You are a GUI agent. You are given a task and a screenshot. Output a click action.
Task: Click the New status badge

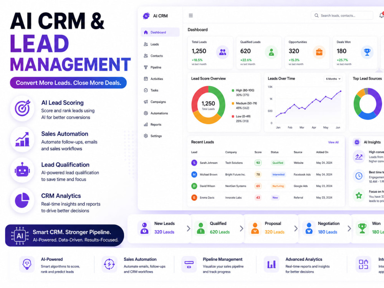click(275, 198)
